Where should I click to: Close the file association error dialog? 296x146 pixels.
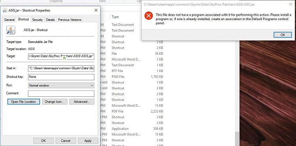point(291,4)
